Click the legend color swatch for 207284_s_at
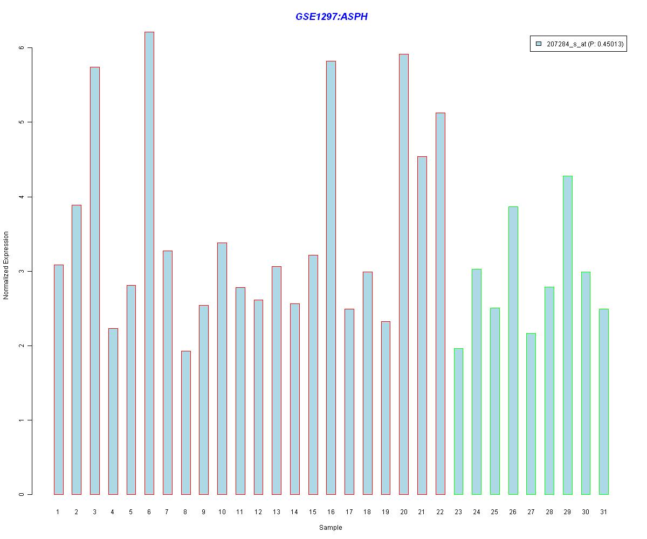 539,44
